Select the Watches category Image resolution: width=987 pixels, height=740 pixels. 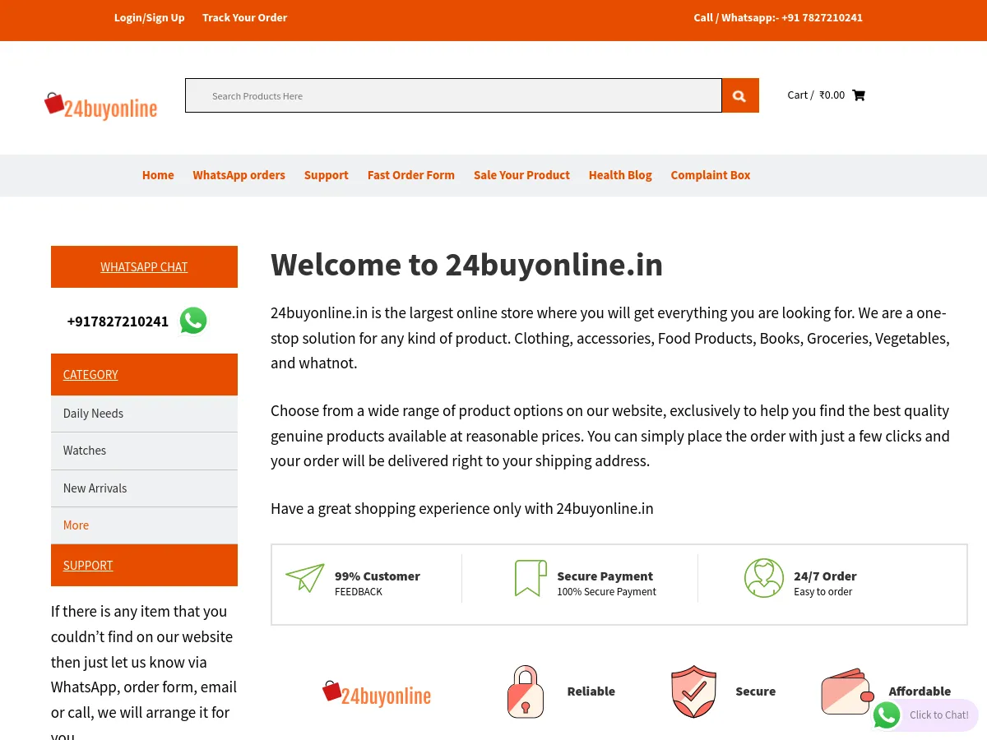[84, 451]
